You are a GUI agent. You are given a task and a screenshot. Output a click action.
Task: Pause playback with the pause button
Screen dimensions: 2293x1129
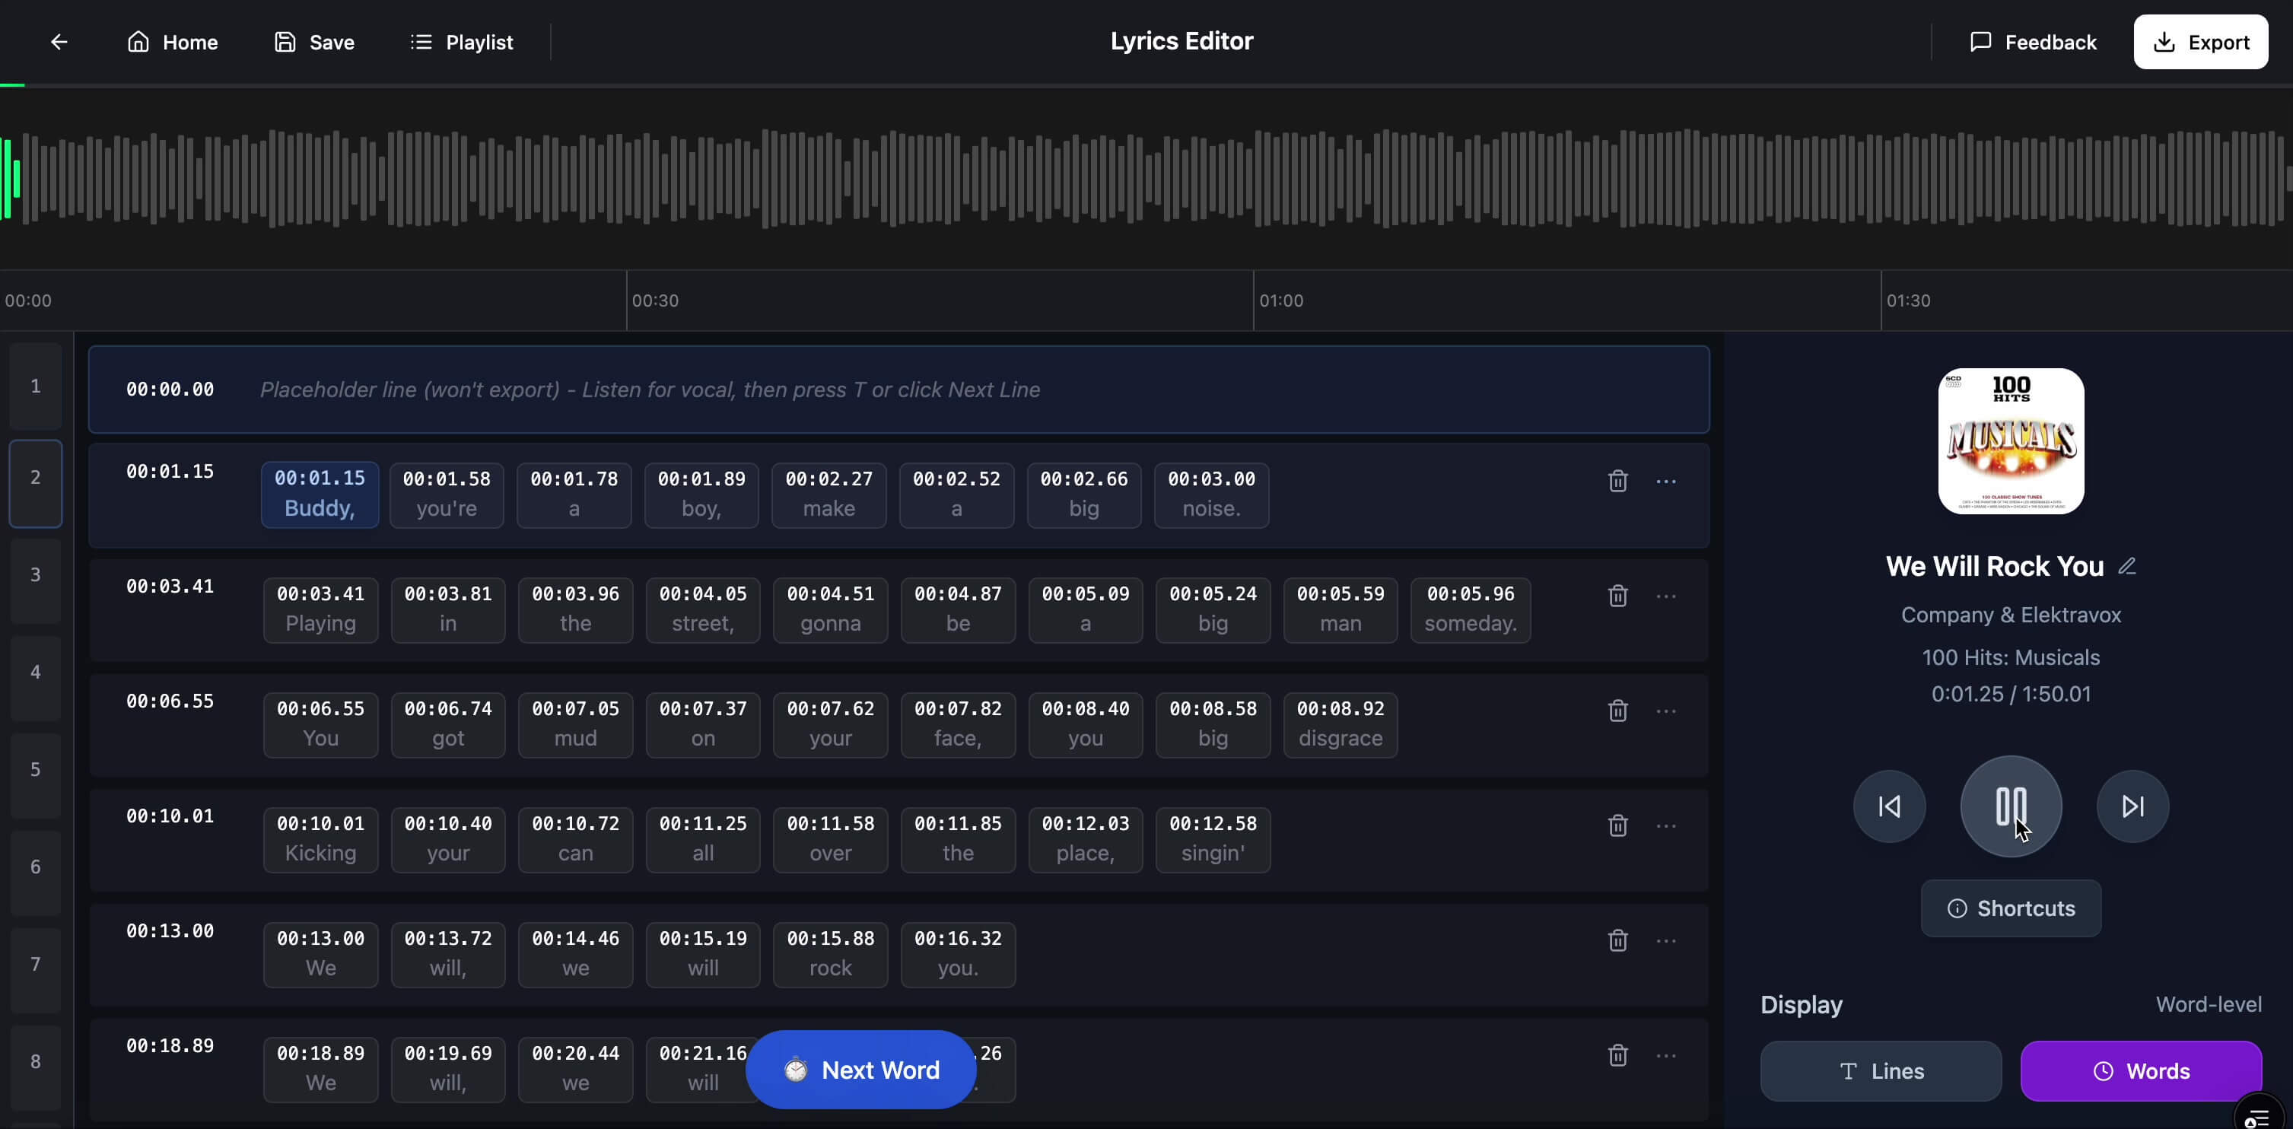pyautogui.click(x=2010, y=806)
